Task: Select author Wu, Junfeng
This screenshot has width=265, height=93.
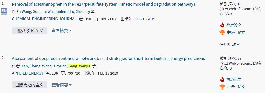Action: coord(57,12)
